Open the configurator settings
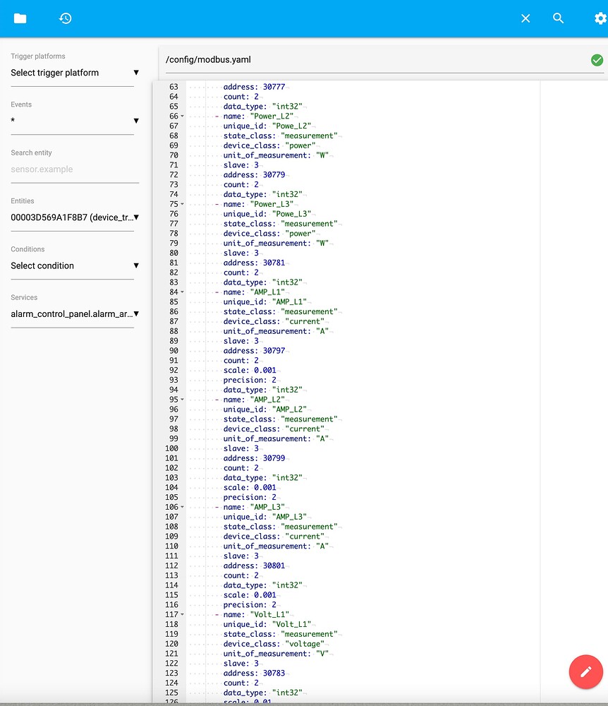This screenshot has width=608, height=706. click(599, 19)
